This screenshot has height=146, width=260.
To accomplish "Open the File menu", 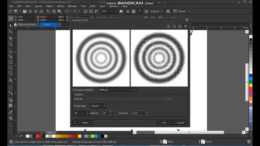I will [11, 6].
